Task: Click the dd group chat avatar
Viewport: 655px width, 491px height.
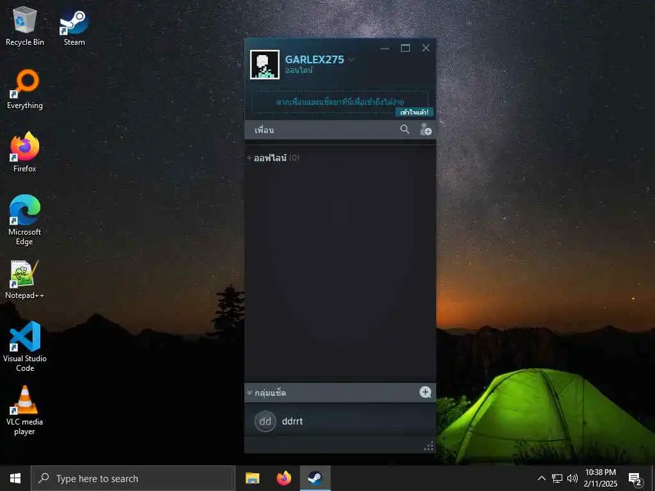Action: point(265,421)
